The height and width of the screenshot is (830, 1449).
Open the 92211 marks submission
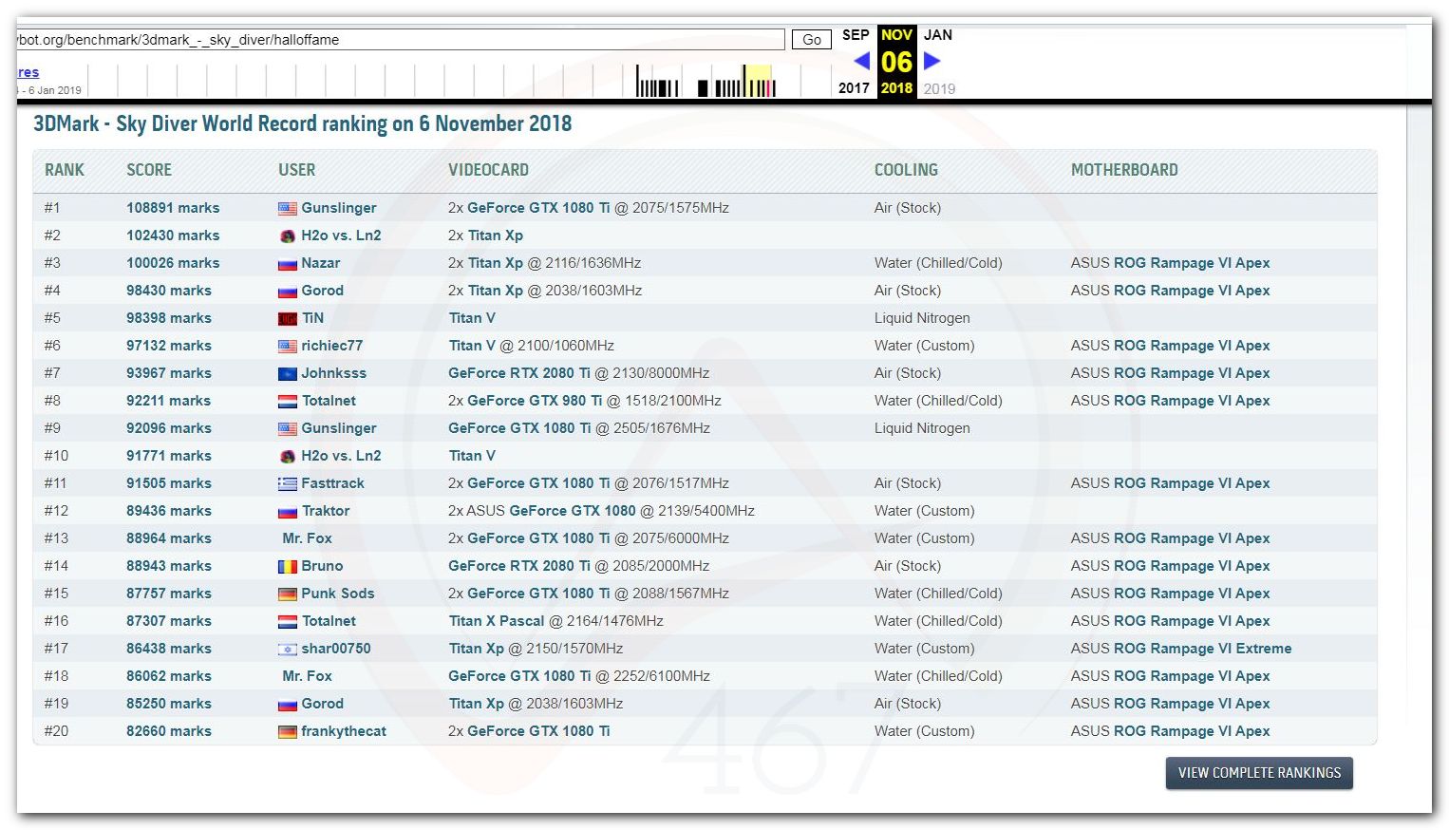coord(169,401)
